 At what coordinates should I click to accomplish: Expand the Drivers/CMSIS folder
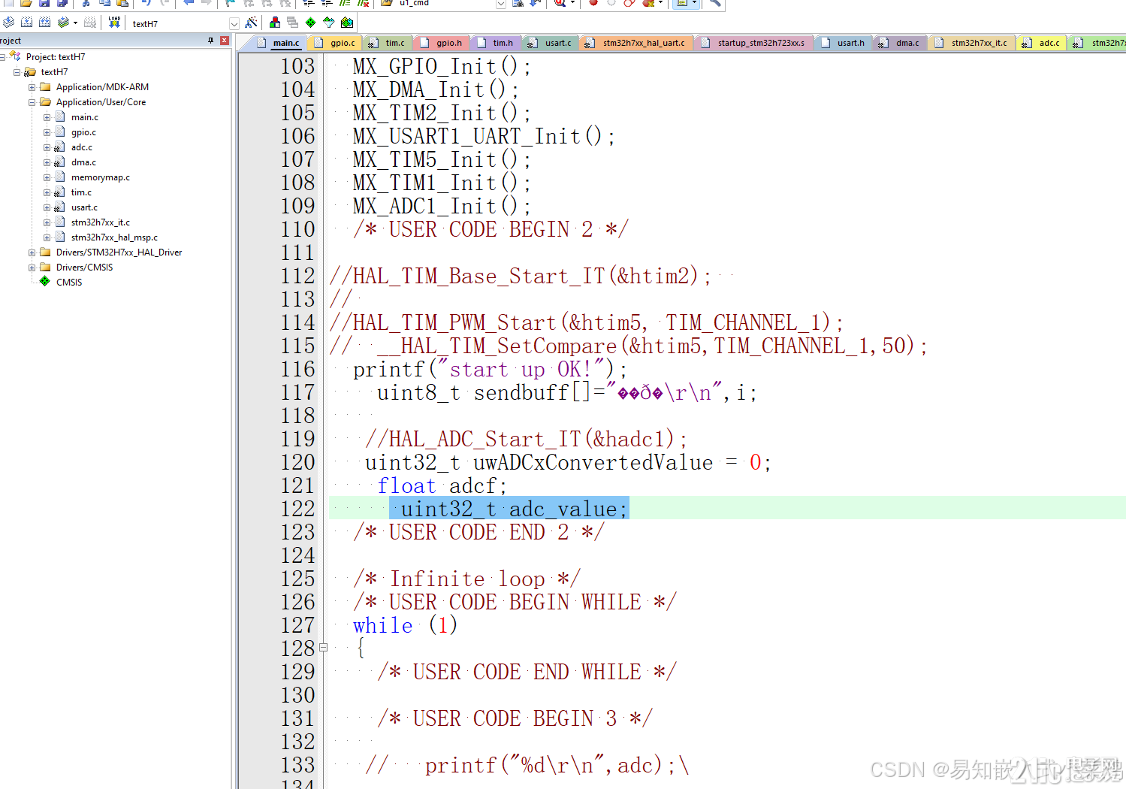click(x=32, y=268)
